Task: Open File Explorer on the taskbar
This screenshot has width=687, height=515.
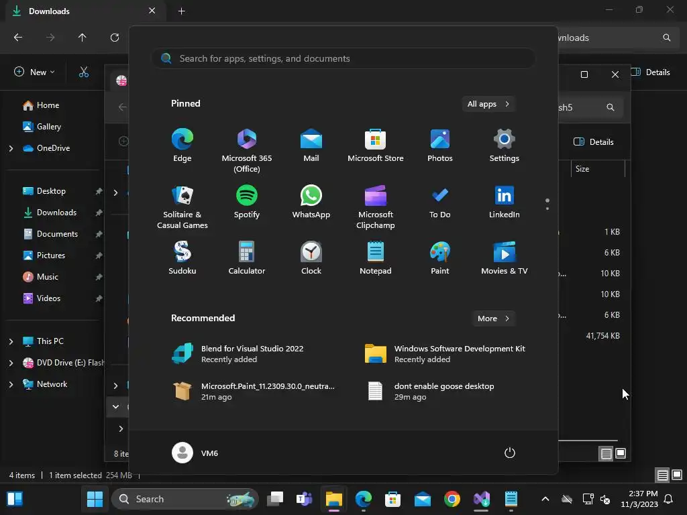Action: tap(334, 499)
